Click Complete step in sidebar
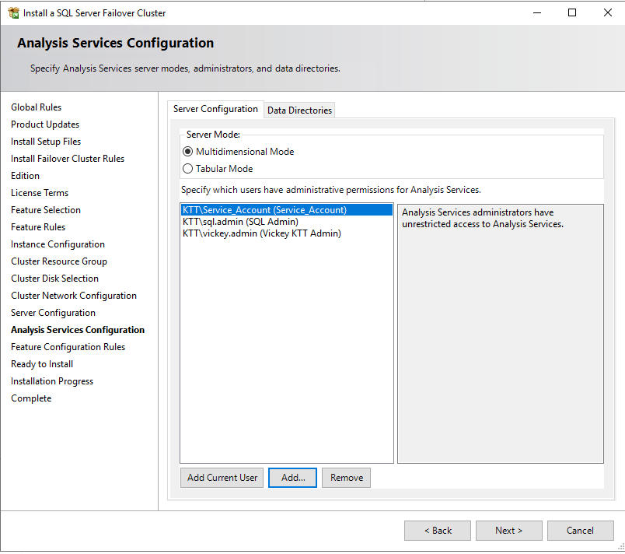 pos(31,398)
